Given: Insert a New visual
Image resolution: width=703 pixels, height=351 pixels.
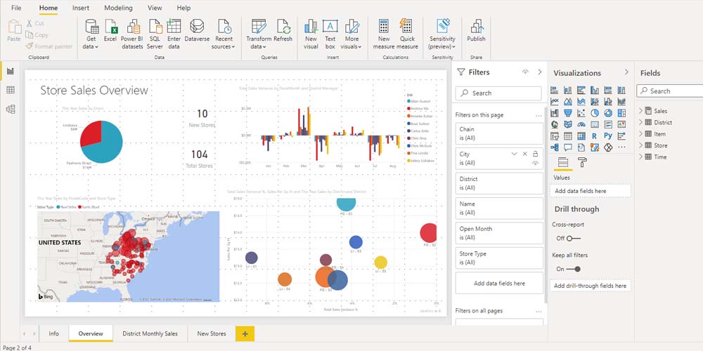Looking at the screenshot, I should click(x=311, y=34).
